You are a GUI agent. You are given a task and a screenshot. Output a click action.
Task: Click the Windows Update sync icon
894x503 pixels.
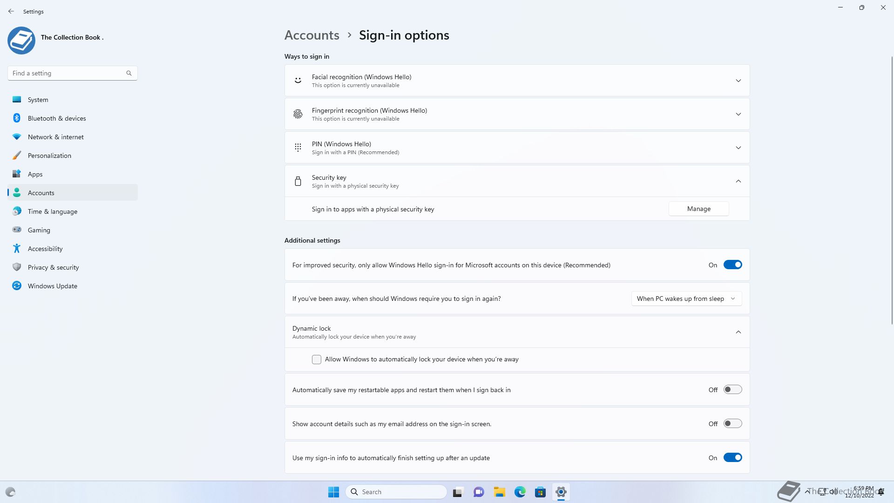pos(17,285)
